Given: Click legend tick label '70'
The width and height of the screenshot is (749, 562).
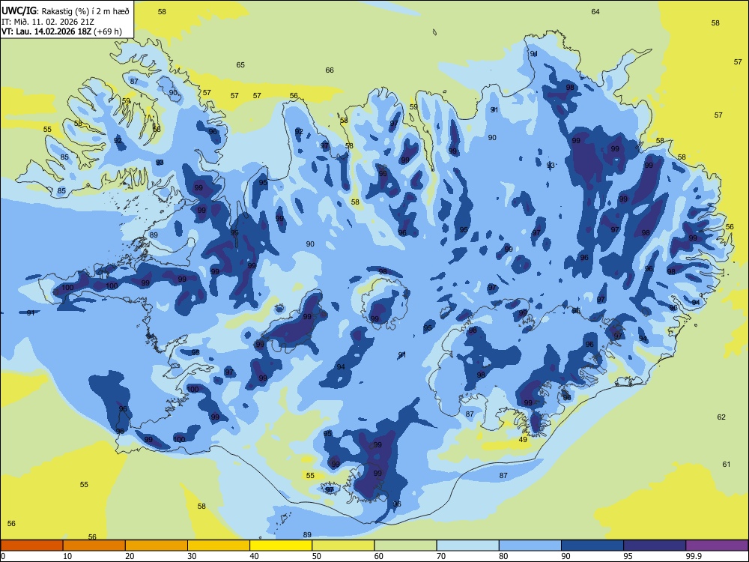Looking at the screenshot, I should pyautogui.click(x=441, y=556).
